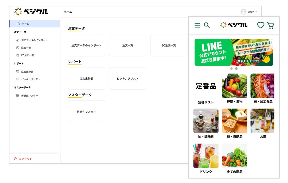Click the EC注文一覧 card
Viewport: 288px width, 183px height.
[169, 45]
